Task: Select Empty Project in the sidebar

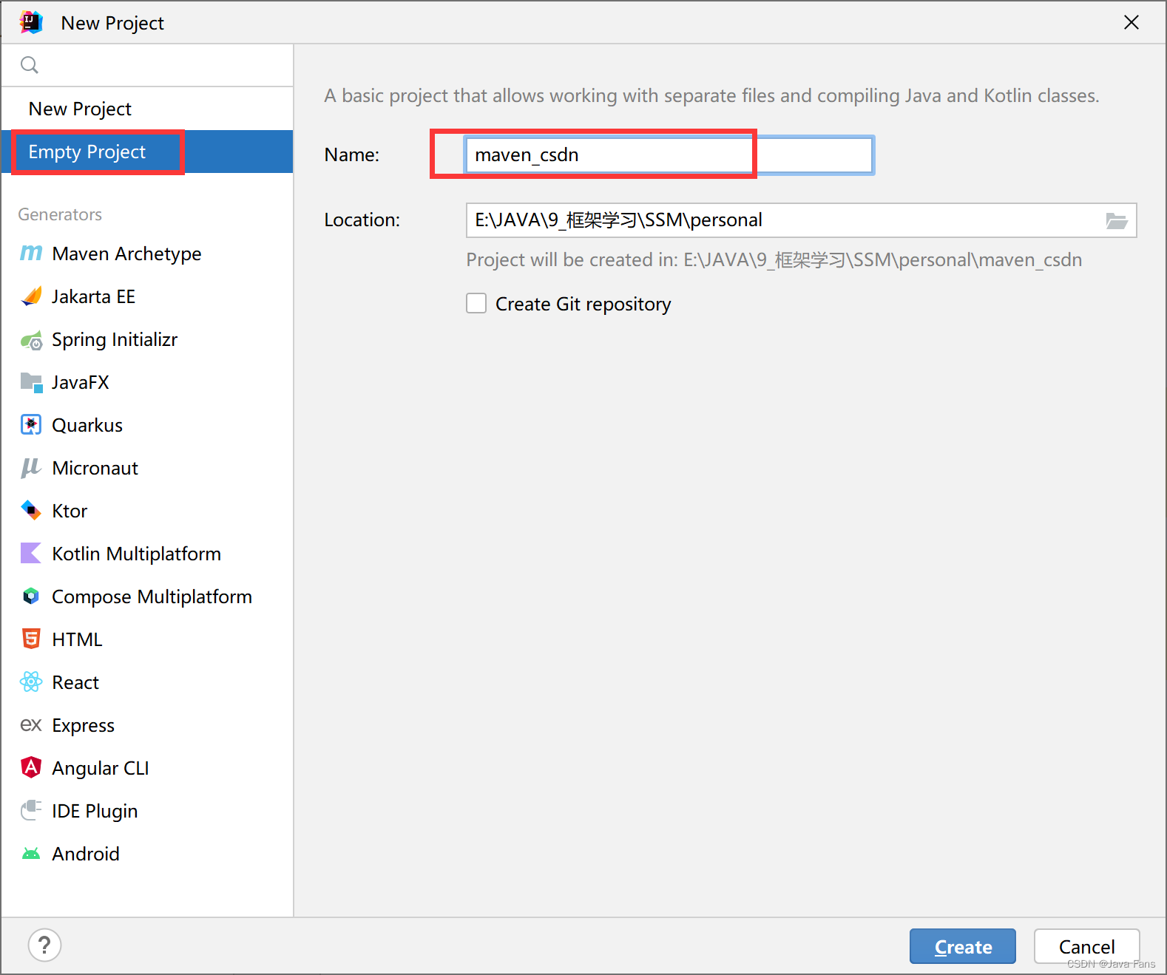Action: point(147,152)
